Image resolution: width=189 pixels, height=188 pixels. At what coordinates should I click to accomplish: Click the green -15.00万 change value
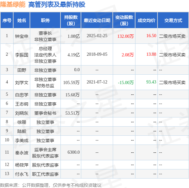[126, 83]
